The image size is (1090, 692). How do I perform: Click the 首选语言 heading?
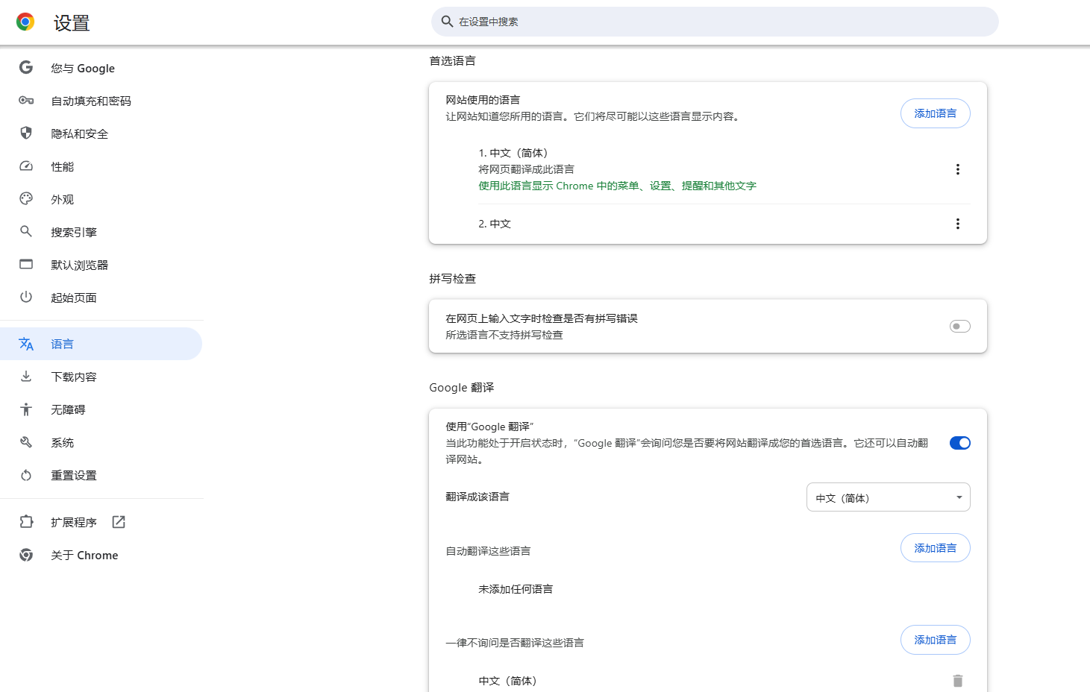pyautogui.click(x=452, y=60)
